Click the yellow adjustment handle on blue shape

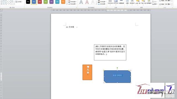[129, 70]
